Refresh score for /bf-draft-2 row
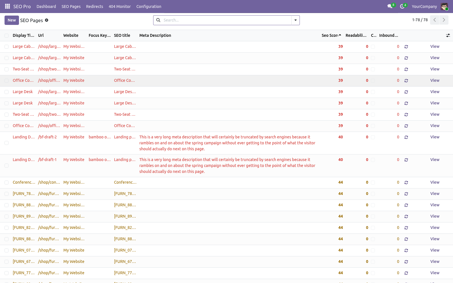This screenshot has width=453, height=283. coord(406,137)
